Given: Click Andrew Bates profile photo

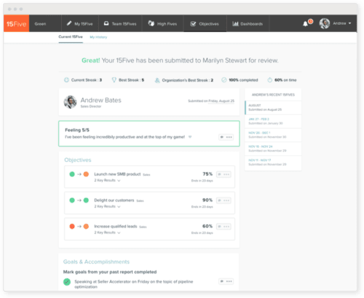Looking at the screenshot, I should (x=70, y=102).
